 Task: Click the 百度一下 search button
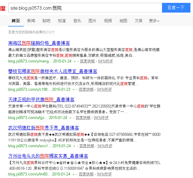(x=176, y=8)
